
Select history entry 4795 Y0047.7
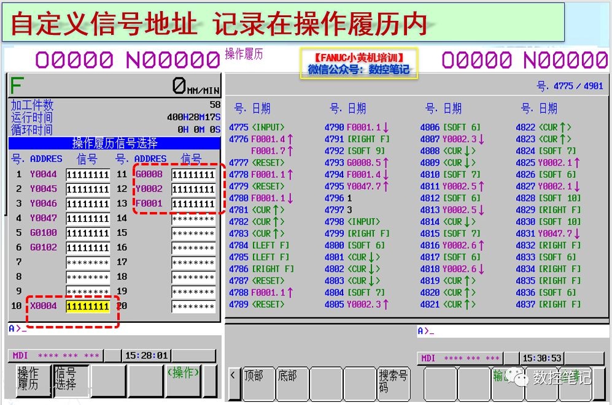click(357, 186)
